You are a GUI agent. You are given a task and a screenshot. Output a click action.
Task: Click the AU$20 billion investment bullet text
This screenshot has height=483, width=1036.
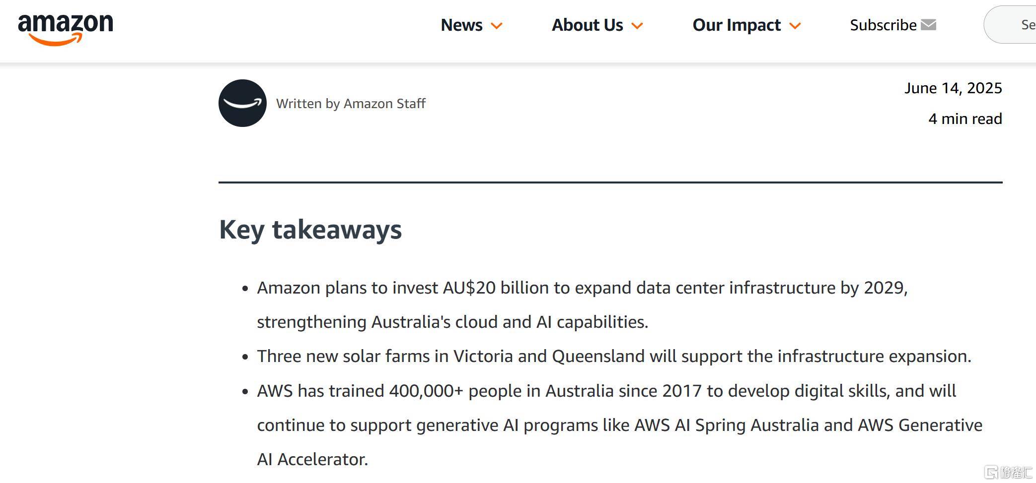582,304
